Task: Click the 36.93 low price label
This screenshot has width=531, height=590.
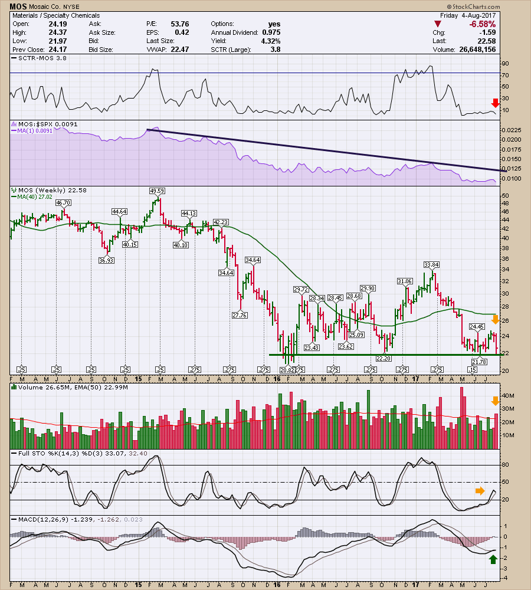Action: pos(106,260)
